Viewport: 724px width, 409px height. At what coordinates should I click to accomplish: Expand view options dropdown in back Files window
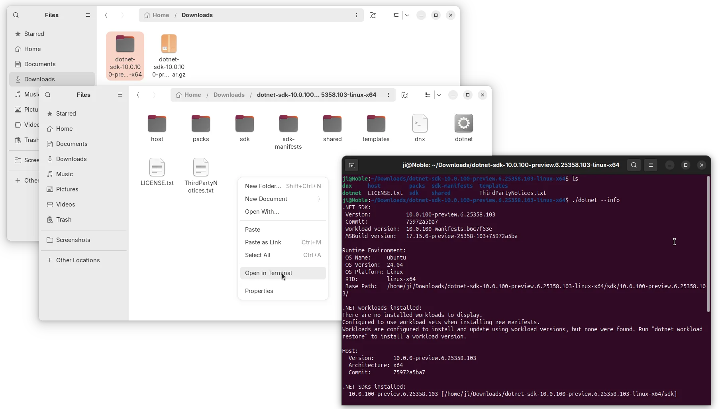pyautogui.click(x=407, y=15)
